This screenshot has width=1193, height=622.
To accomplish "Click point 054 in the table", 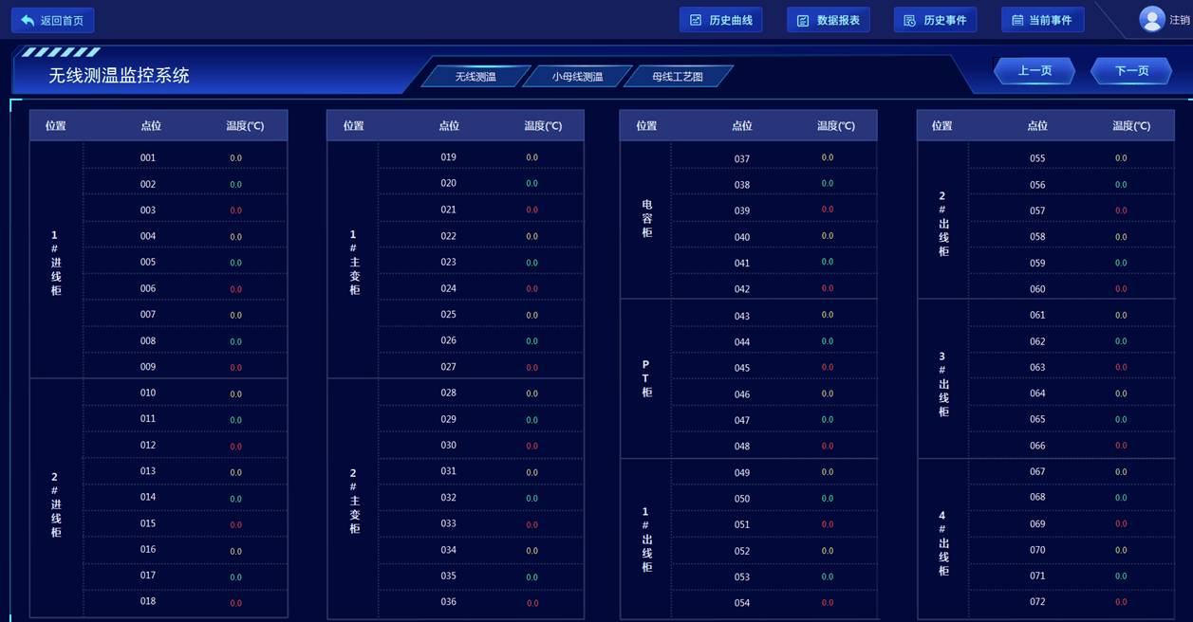I will [742, 603].
